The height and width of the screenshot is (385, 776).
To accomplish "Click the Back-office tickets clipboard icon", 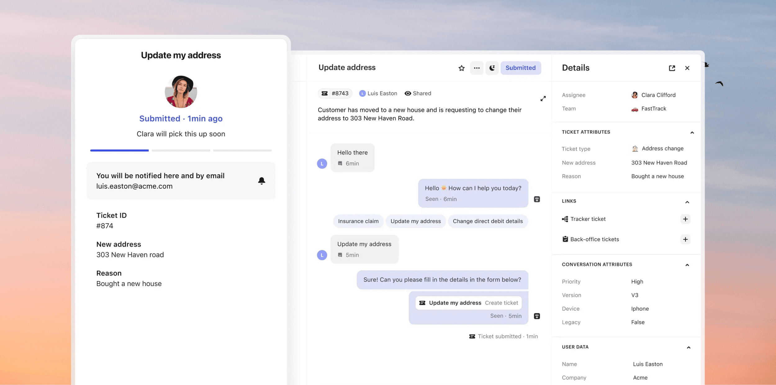I will point(565,239).
